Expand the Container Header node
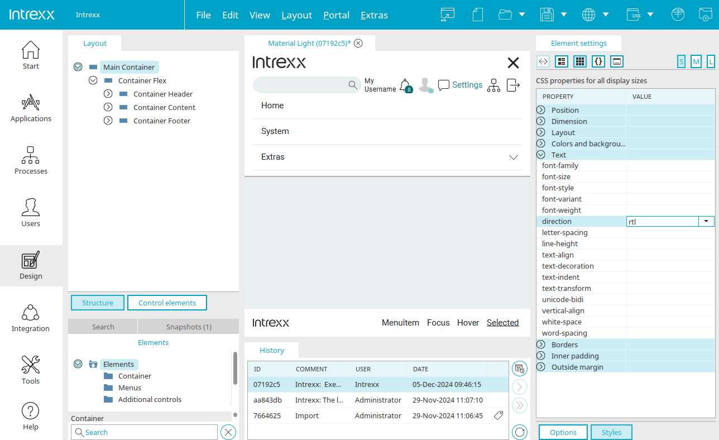This screenshot has height=440, width=719. (x=108, y=94)
